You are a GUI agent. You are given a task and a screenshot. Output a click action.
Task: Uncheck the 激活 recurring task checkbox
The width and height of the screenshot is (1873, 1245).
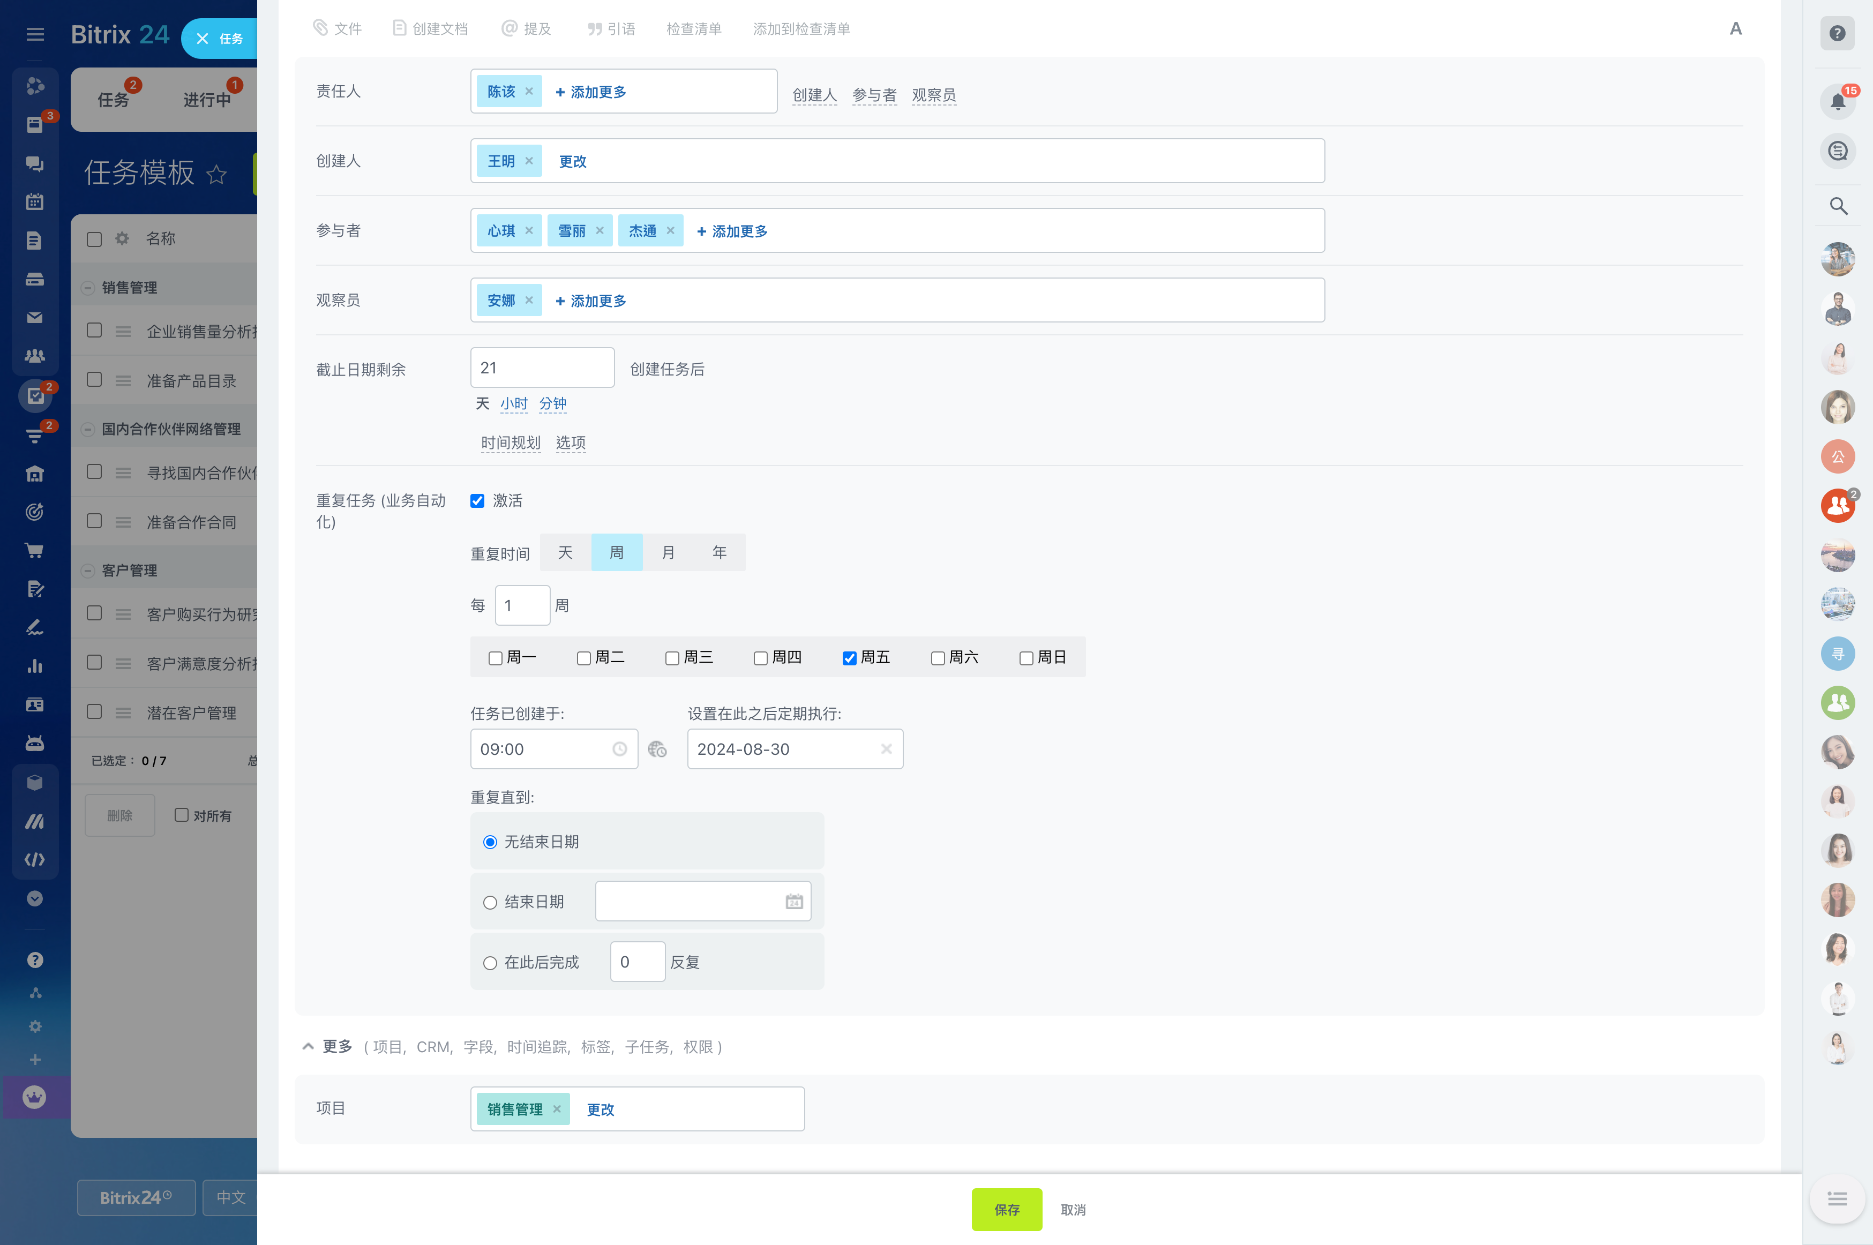(x=477, y=500)
